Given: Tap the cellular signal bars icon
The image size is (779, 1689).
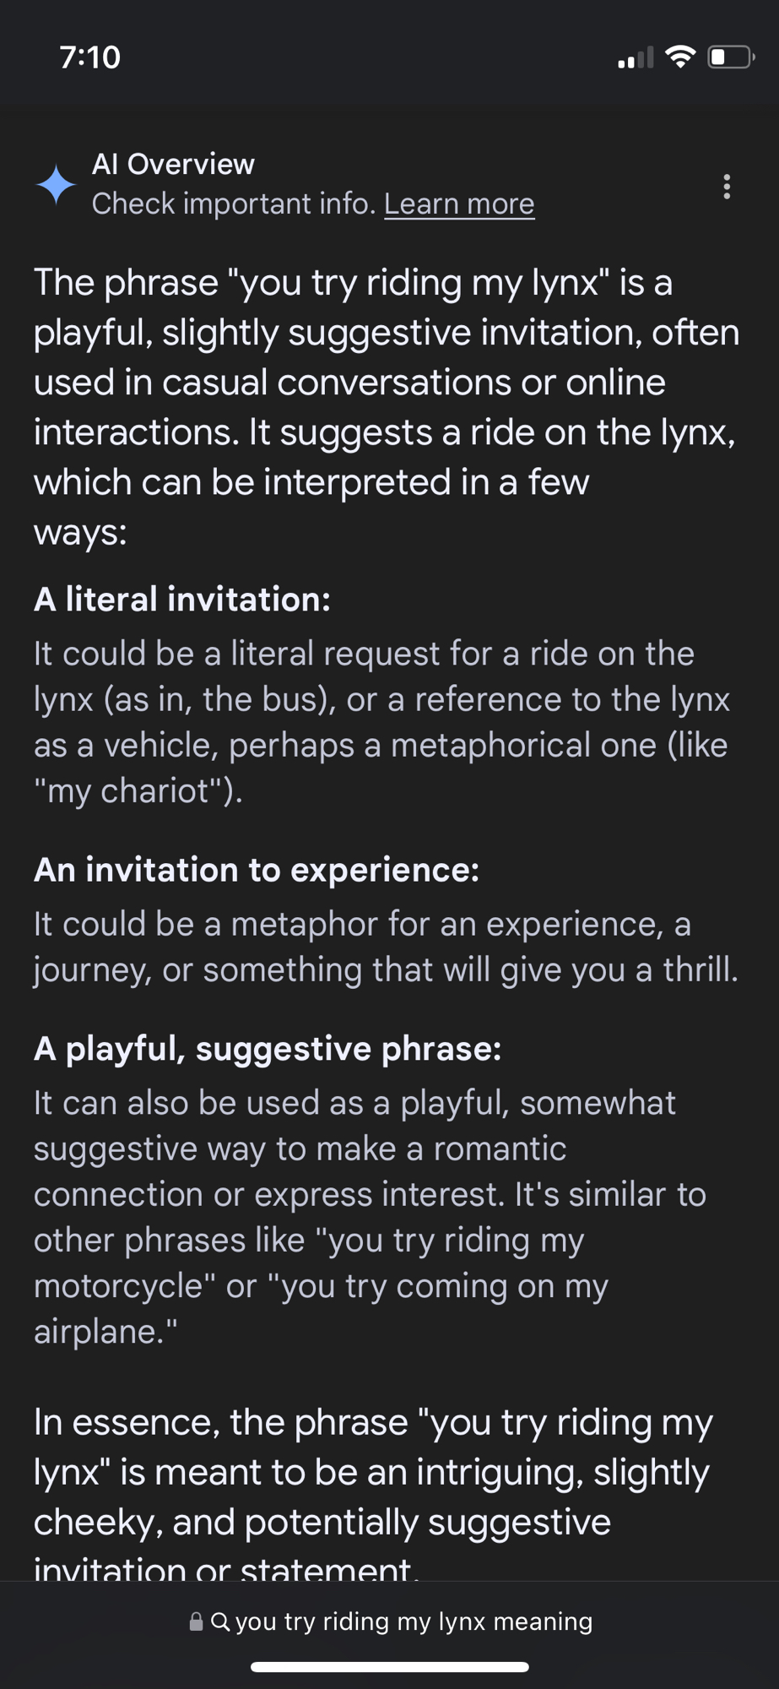Looking at the screenshot, I should [636, 58].
